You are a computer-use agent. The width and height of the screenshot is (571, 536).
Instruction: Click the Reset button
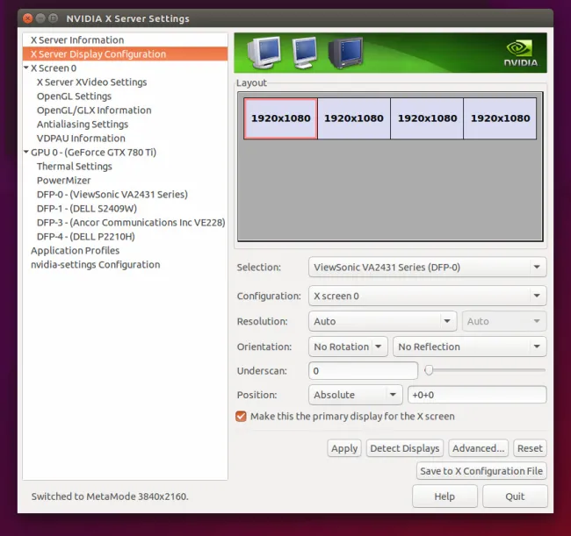point(530,448)
